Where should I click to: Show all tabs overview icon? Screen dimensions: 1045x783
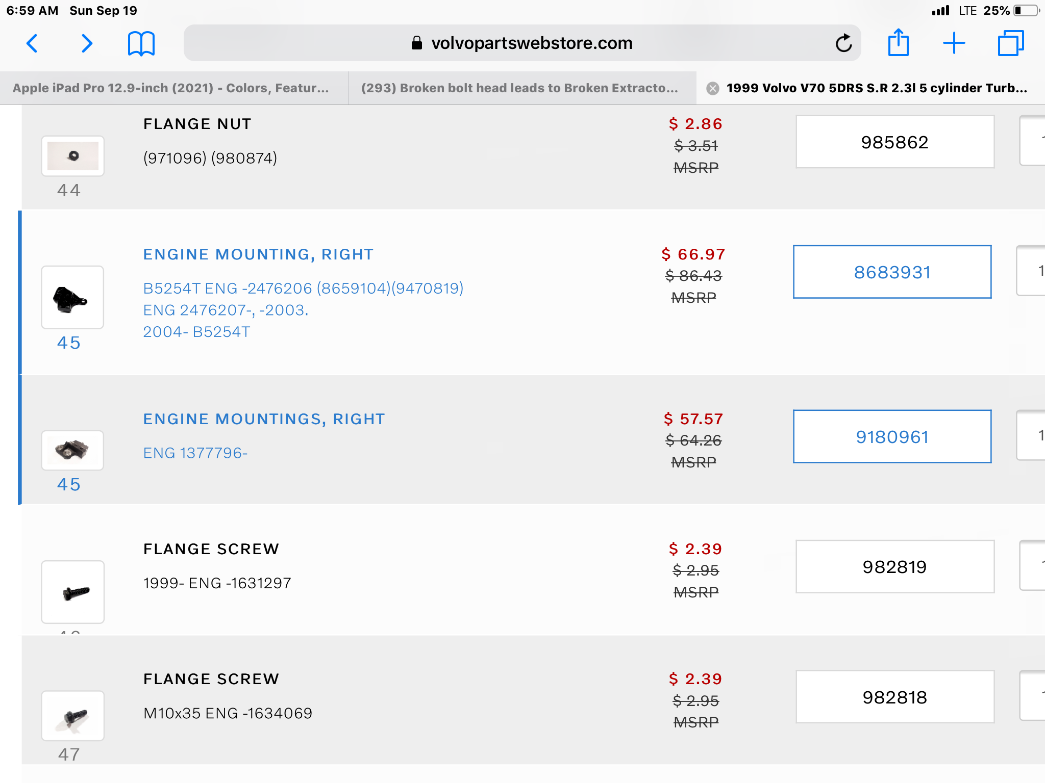coord(1010,43)
